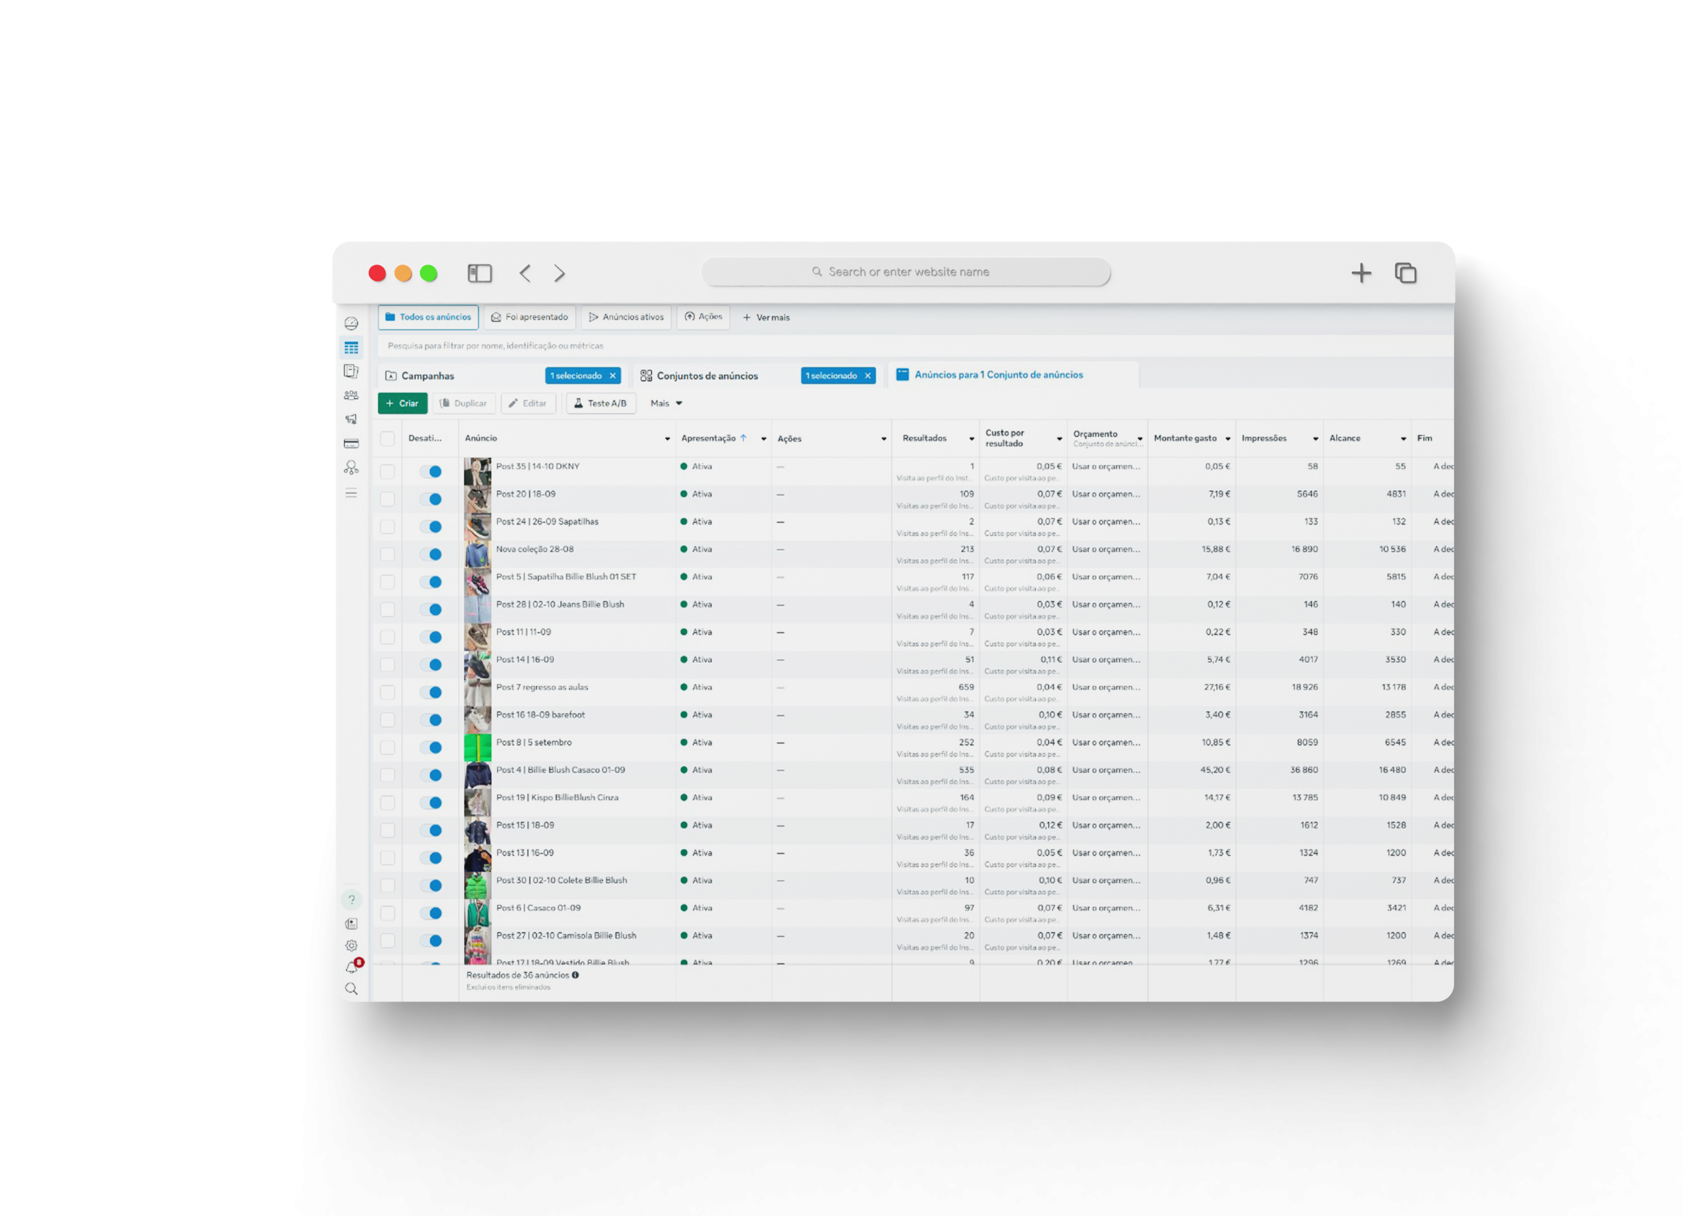
Task: Check the select-all header checkbox
Action: tap(387, 438)
